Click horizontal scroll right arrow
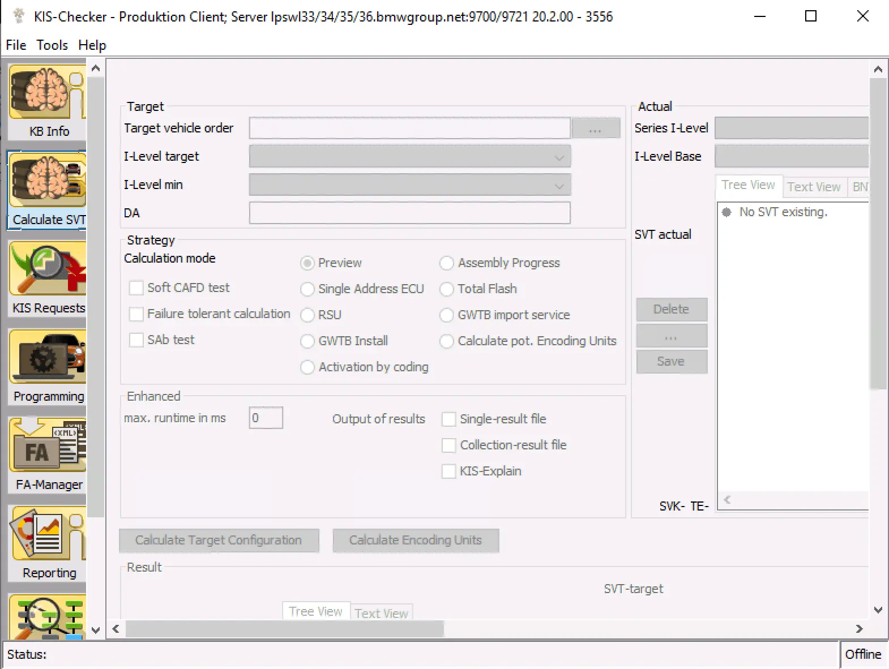Viewport: 889px width, 669px height. pos(860,629)
